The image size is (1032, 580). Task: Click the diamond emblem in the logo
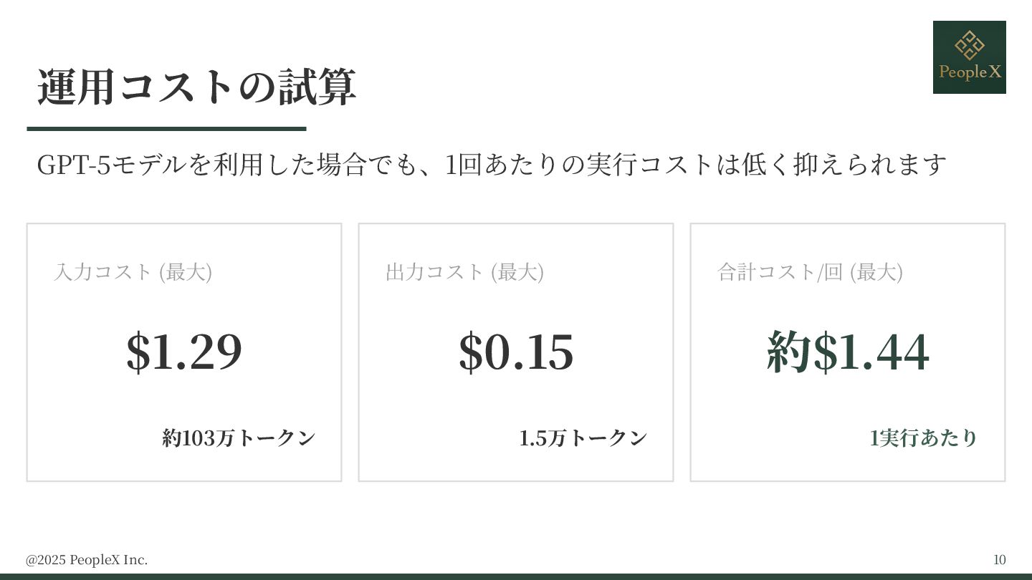pyautogui.click(x=969, y=46)
